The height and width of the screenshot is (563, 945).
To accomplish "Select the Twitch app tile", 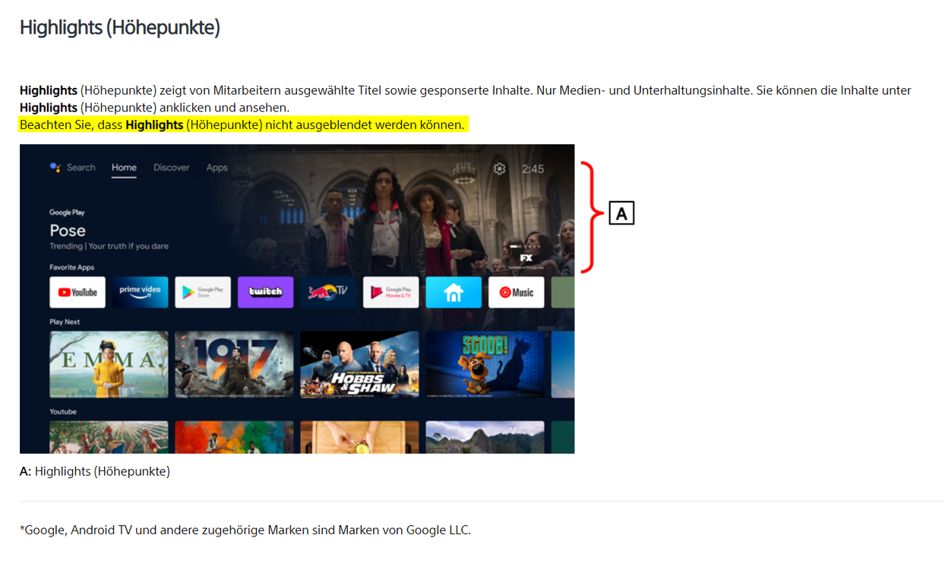I will tap(265, 292).
